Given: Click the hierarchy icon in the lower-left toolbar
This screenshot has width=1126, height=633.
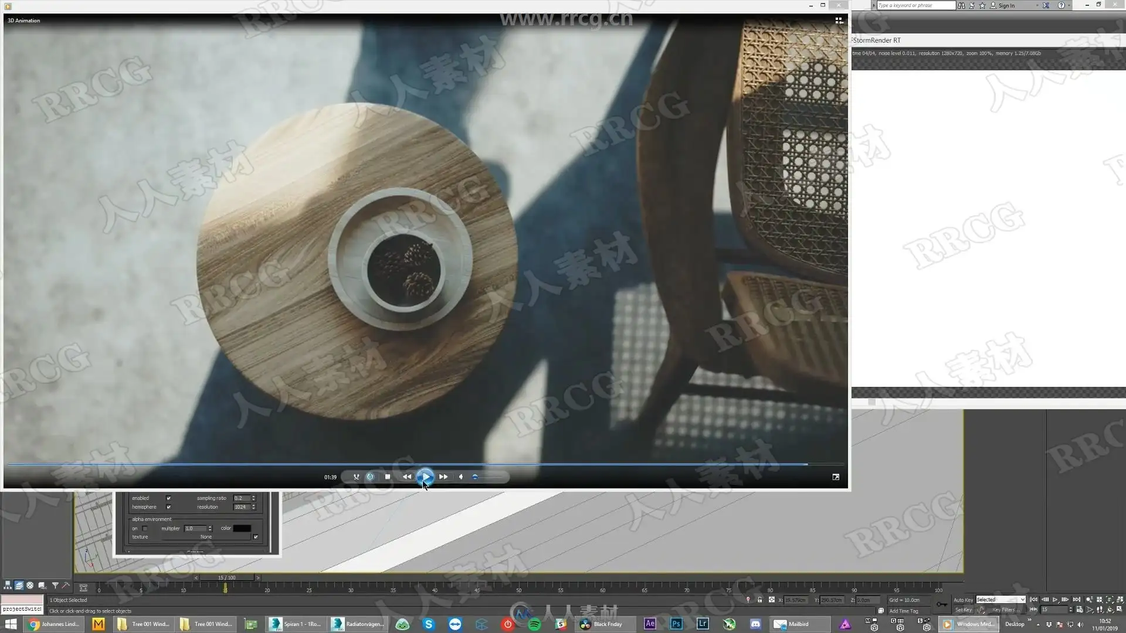Looking at the screenshot, I should [8, 586].
